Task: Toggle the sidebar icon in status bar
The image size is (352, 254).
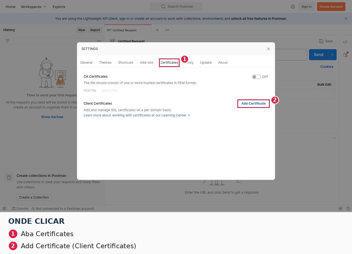Action: pos(4,208)
